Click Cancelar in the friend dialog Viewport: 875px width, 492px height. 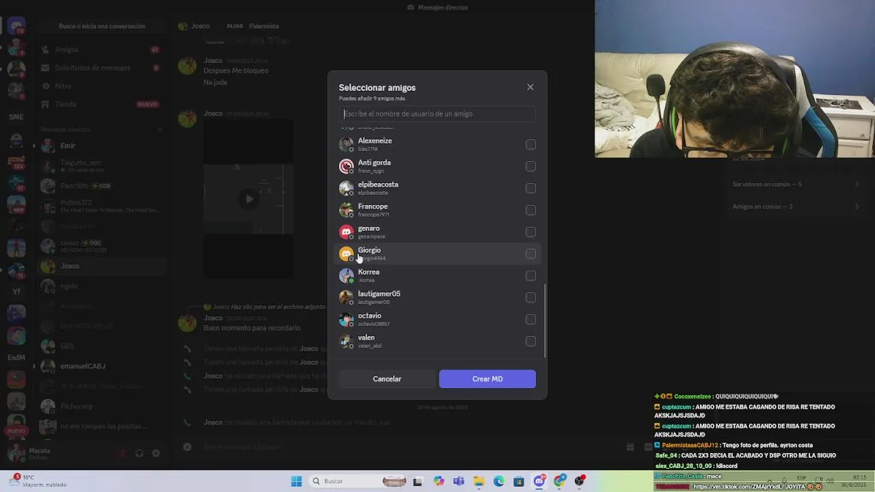tap(387, 379)
